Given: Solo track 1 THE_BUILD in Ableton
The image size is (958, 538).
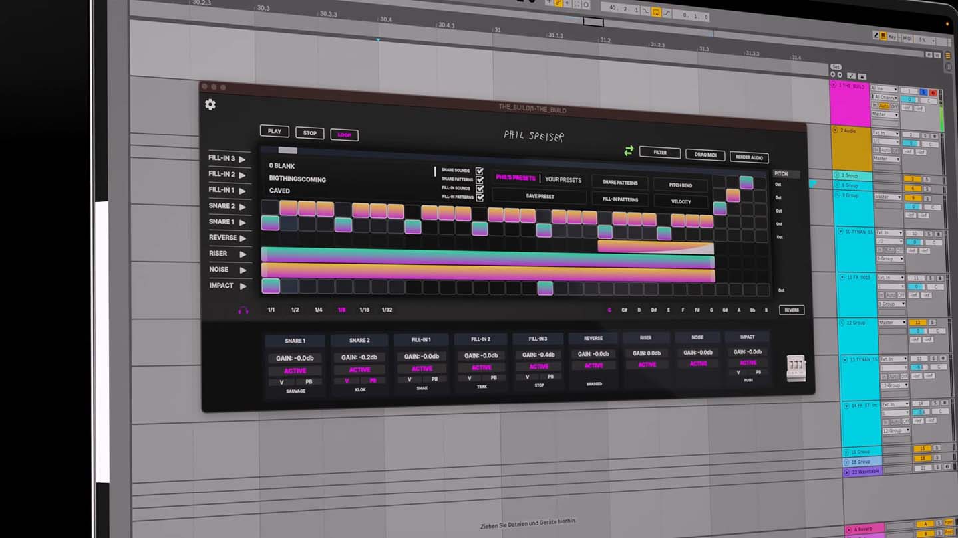Looking at the screenshot, I should (x=923, y=92).
